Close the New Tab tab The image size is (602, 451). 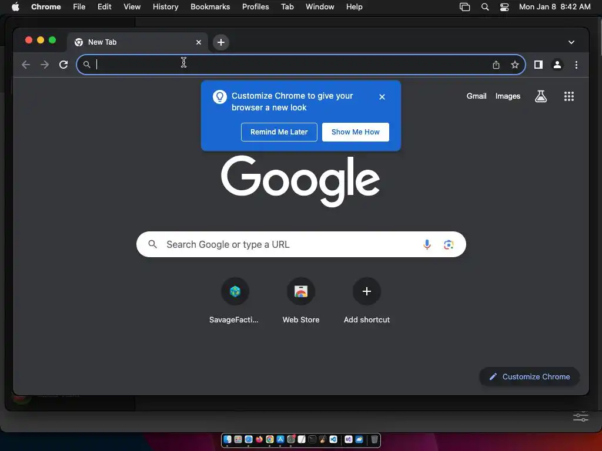(x=199, y=42)
